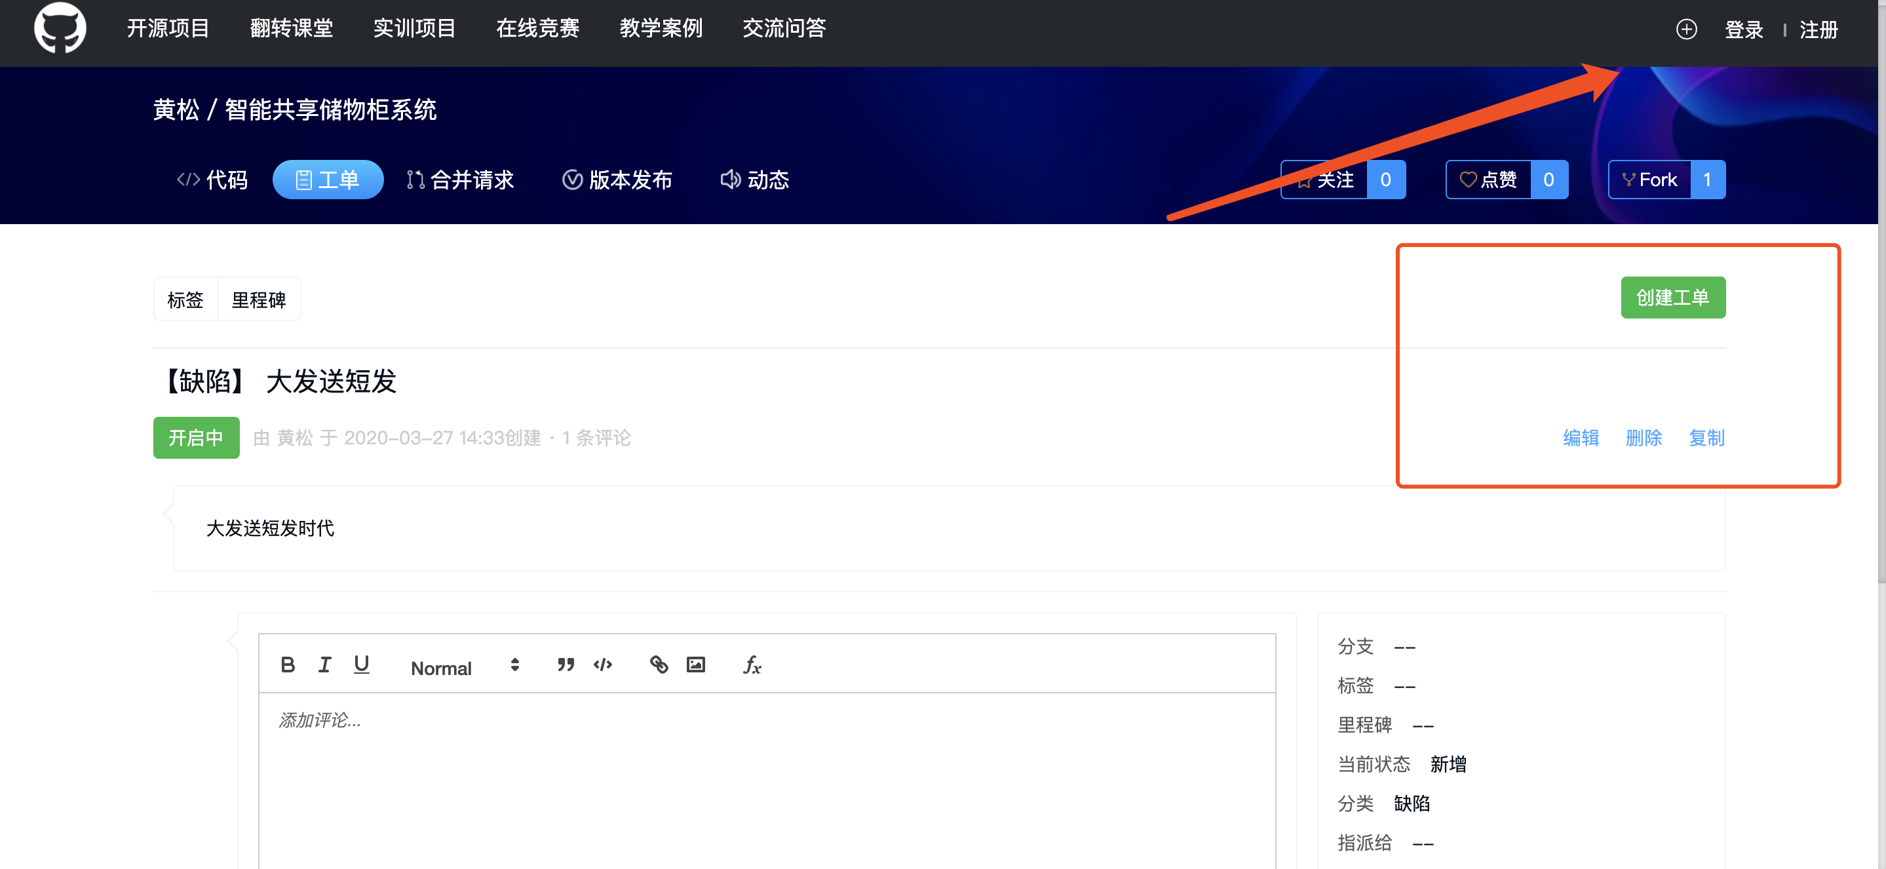The width and height of the screenshot is (1886, 869).
Task: Click the Fork count 1
Action: 1707,180
